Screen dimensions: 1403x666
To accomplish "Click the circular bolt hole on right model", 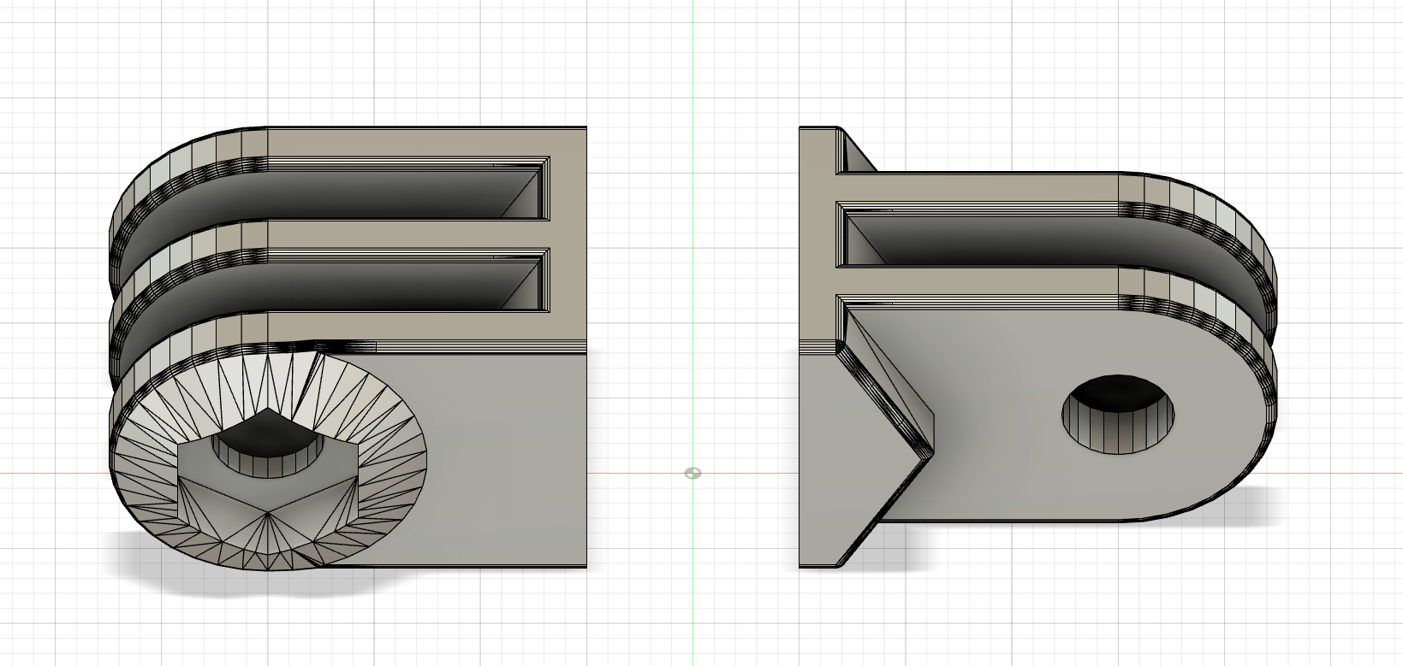I will tap(1118, 415).
